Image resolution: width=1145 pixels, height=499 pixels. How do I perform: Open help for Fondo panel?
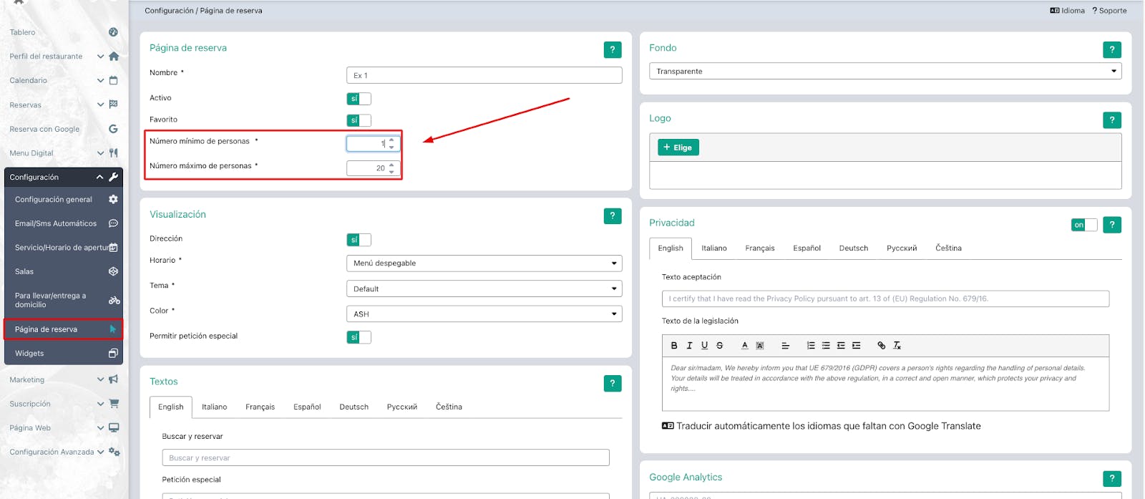coord(1112,49)
